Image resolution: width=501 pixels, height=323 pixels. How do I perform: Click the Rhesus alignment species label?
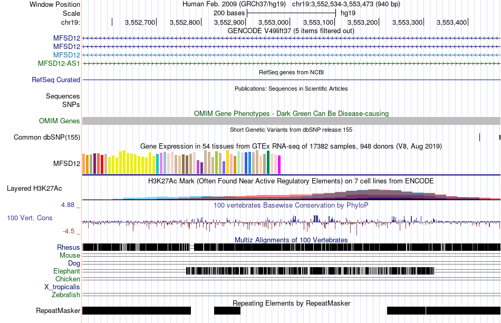(x=68, y=247)
